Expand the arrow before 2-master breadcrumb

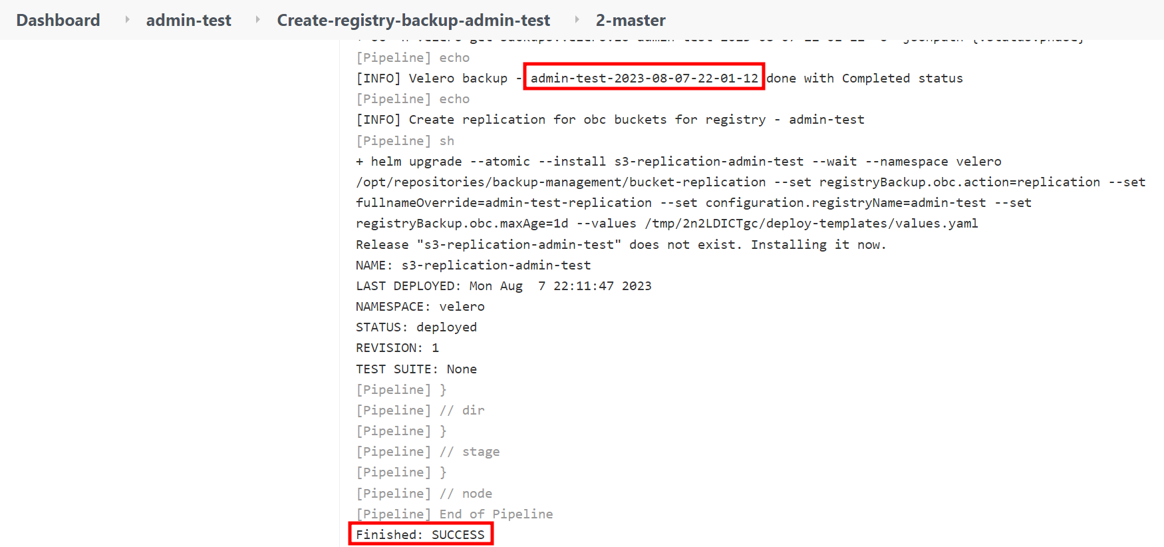[x=577, y=20]
